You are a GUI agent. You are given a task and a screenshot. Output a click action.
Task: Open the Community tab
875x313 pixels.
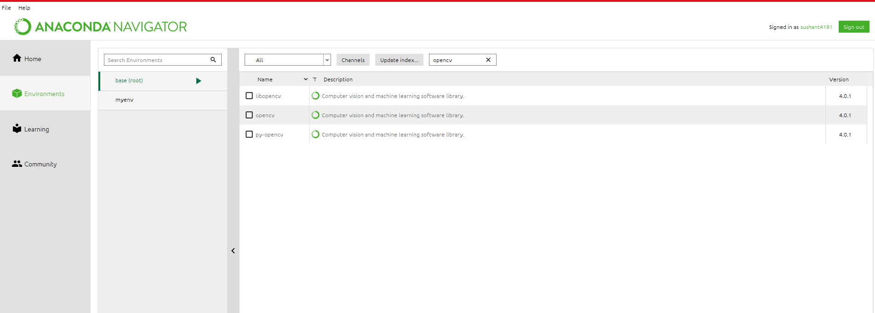click(45, 164)
